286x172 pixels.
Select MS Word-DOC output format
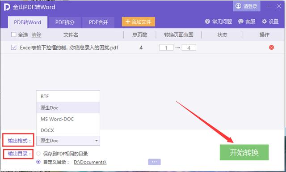click(x=68, y=119)
